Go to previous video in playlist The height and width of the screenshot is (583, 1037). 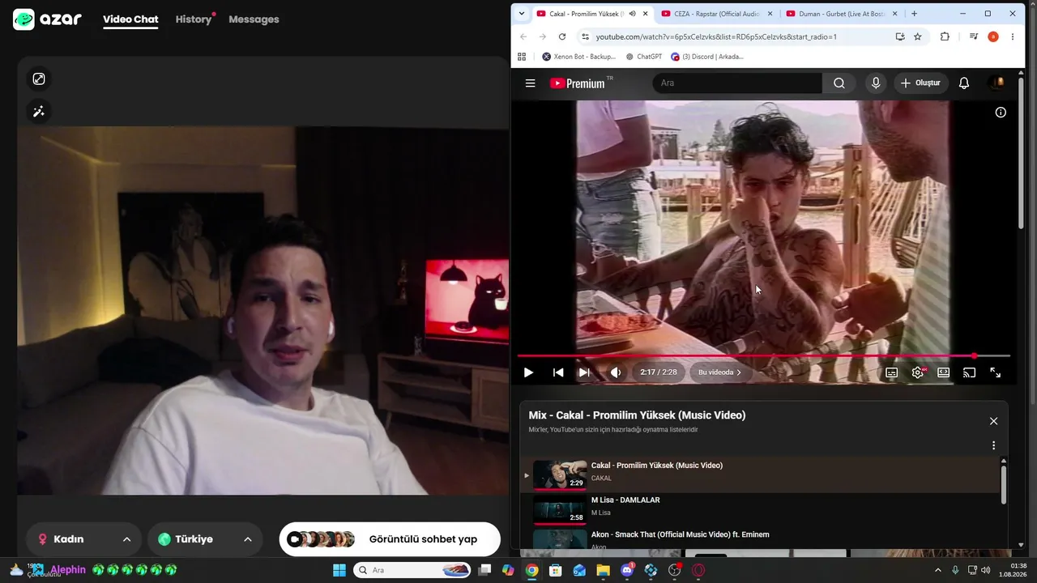pyautogui.click(x=558, y=372)
